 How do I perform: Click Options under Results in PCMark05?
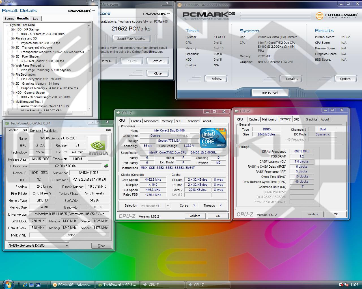[346, 79]
